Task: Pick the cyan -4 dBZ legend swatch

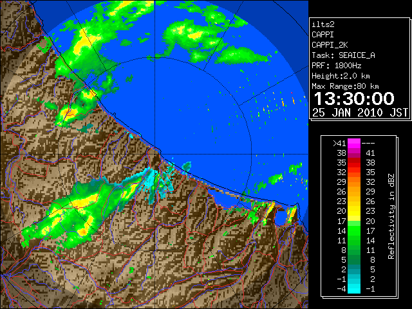Action: (x=354, y=289)
